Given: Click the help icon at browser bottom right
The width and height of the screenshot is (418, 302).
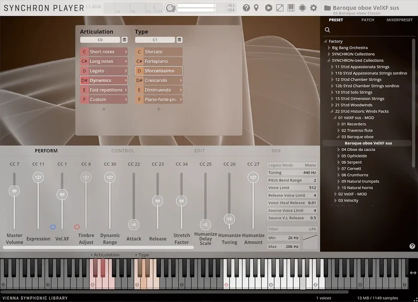Looking at the screenshot, I should tap(412, 246).
